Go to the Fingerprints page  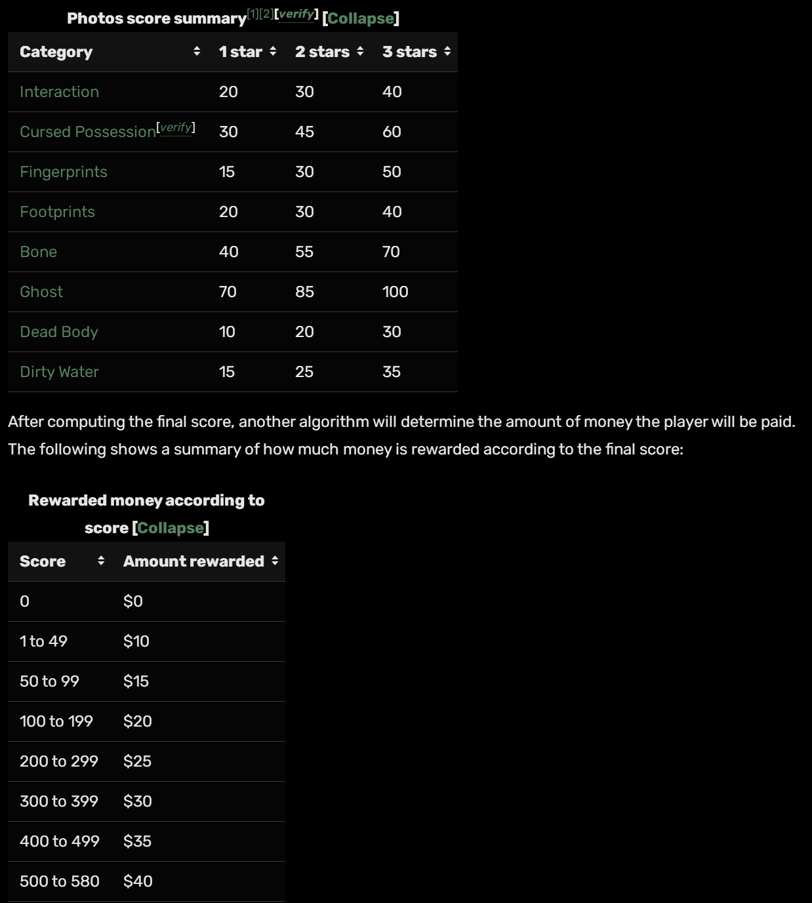(x=63, y=172)
